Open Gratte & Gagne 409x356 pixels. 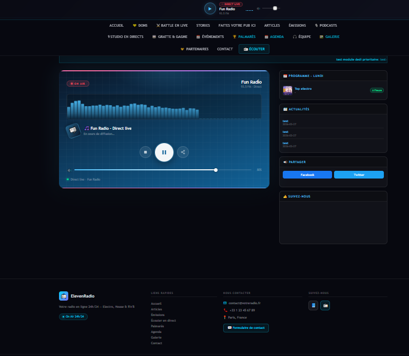[x=170, y=37]
